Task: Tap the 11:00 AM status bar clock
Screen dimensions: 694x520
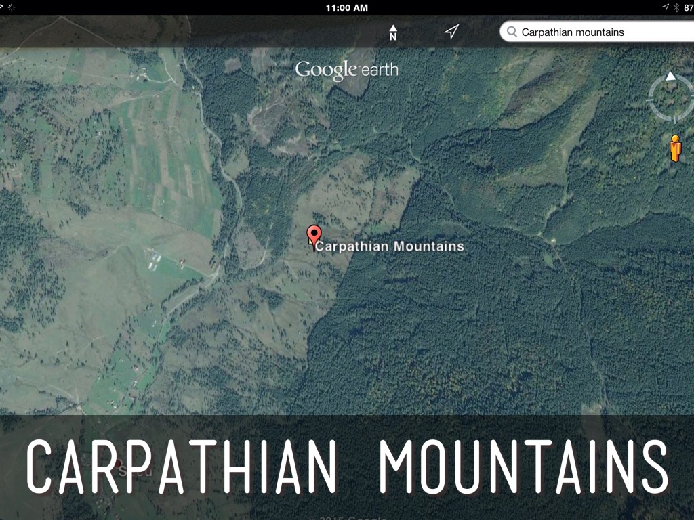Action: pyautogui.click(x=346, y=7)
